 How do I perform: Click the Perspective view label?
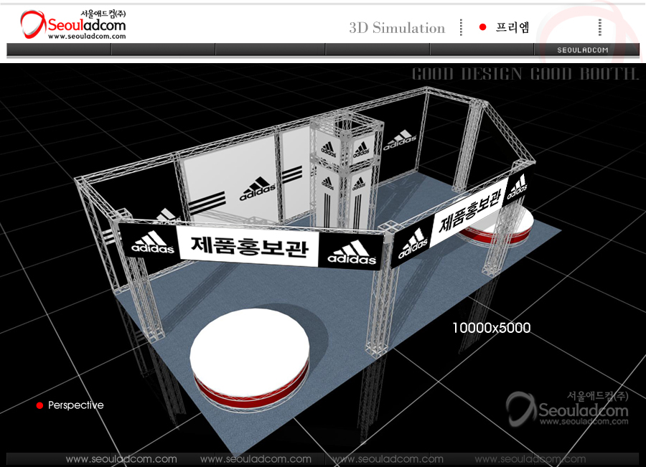point(75,405)
